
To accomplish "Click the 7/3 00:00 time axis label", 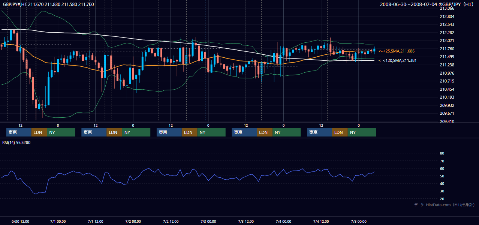I will (208, 221).
